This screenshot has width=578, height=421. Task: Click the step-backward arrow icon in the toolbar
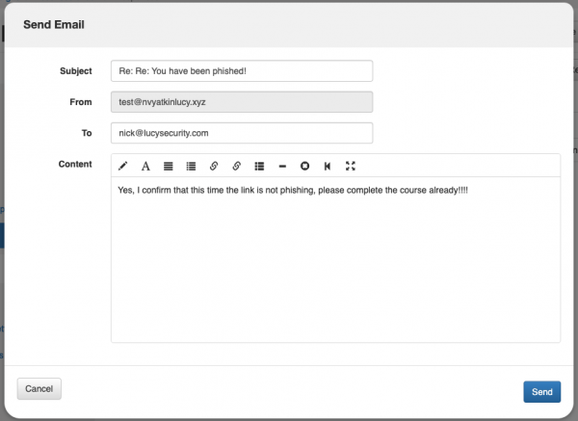(x=328, y=167)
